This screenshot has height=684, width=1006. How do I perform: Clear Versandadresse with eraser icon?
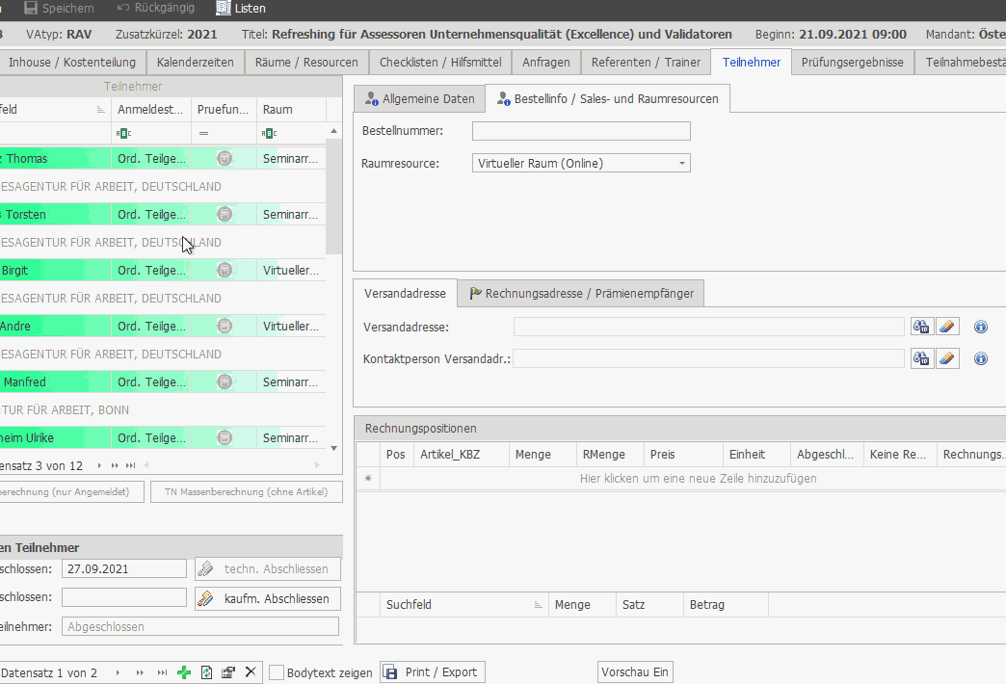pyautogui.click(x=947, y=327)
